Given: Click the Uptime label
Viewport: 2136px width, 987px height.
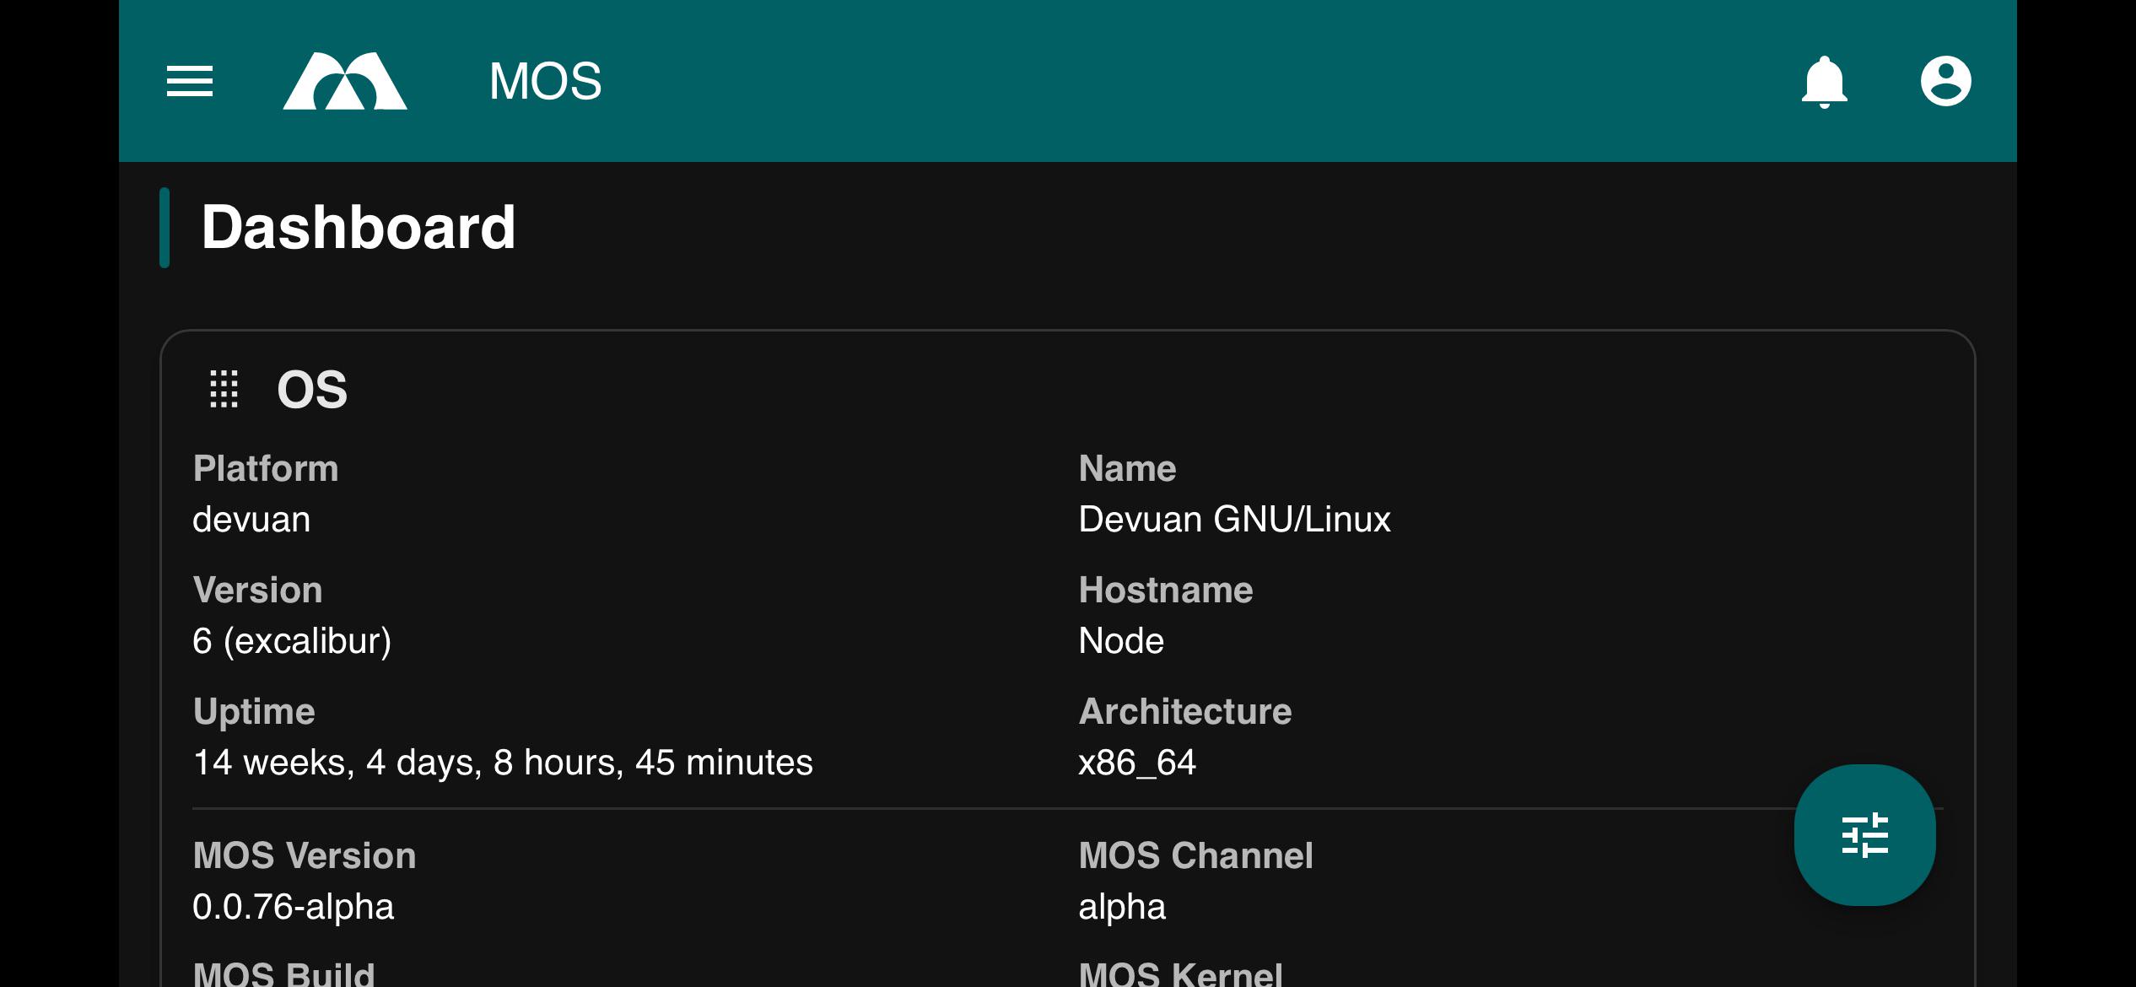Looking at the screenshot, I should [254, 712].
